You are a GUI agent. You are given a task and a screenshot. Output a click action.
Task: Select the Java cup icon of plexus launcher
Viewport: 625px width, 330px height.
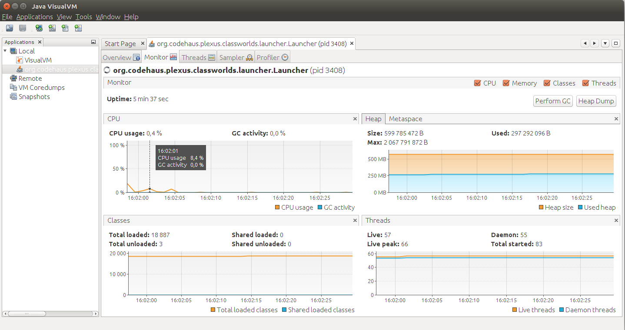20,69
